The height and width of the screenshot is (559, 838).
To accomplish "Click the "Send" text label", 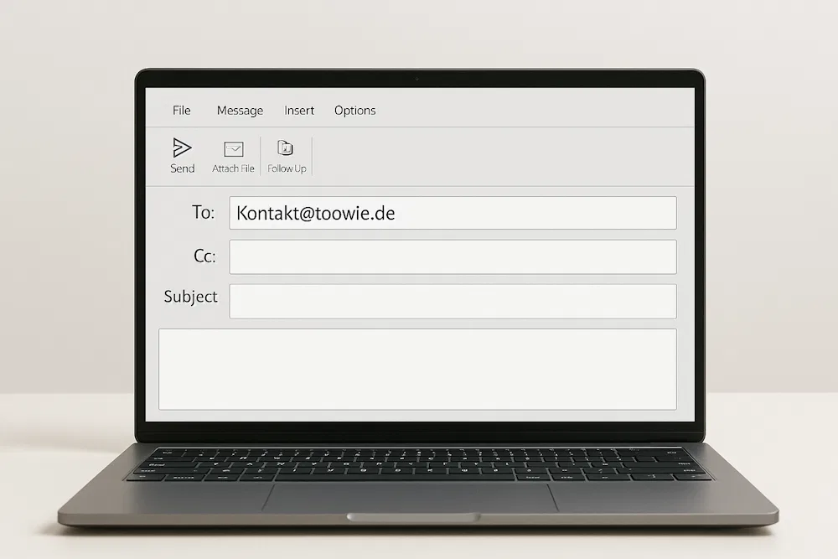I will click(x=182, y=168).
